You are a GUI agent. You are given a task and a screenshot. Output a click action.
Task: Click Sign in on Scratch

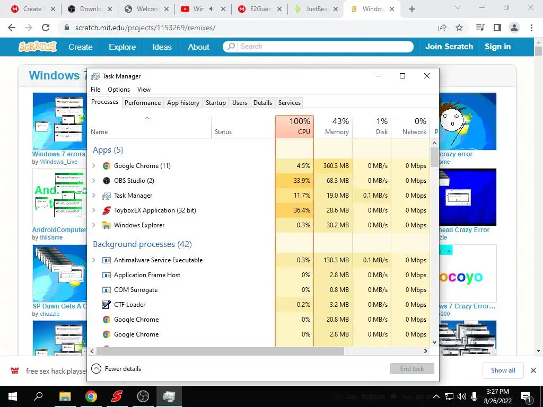[497, 47]
